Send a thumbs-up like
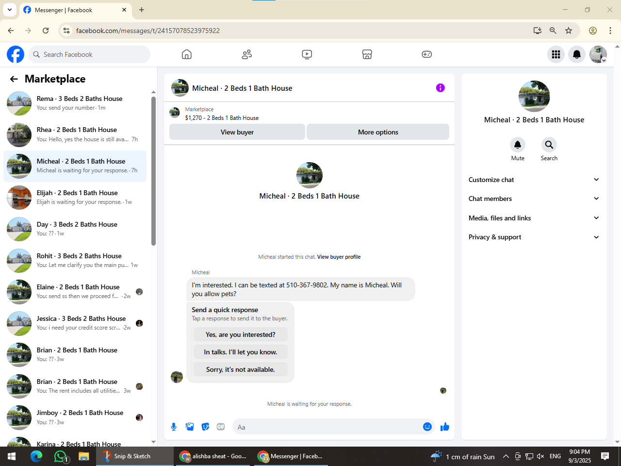Screen dimensions: 621x466 pos(445,427)
